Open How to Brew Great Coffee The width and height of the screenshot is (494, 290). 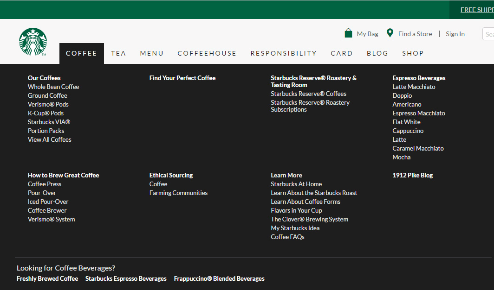pos(63,175)
